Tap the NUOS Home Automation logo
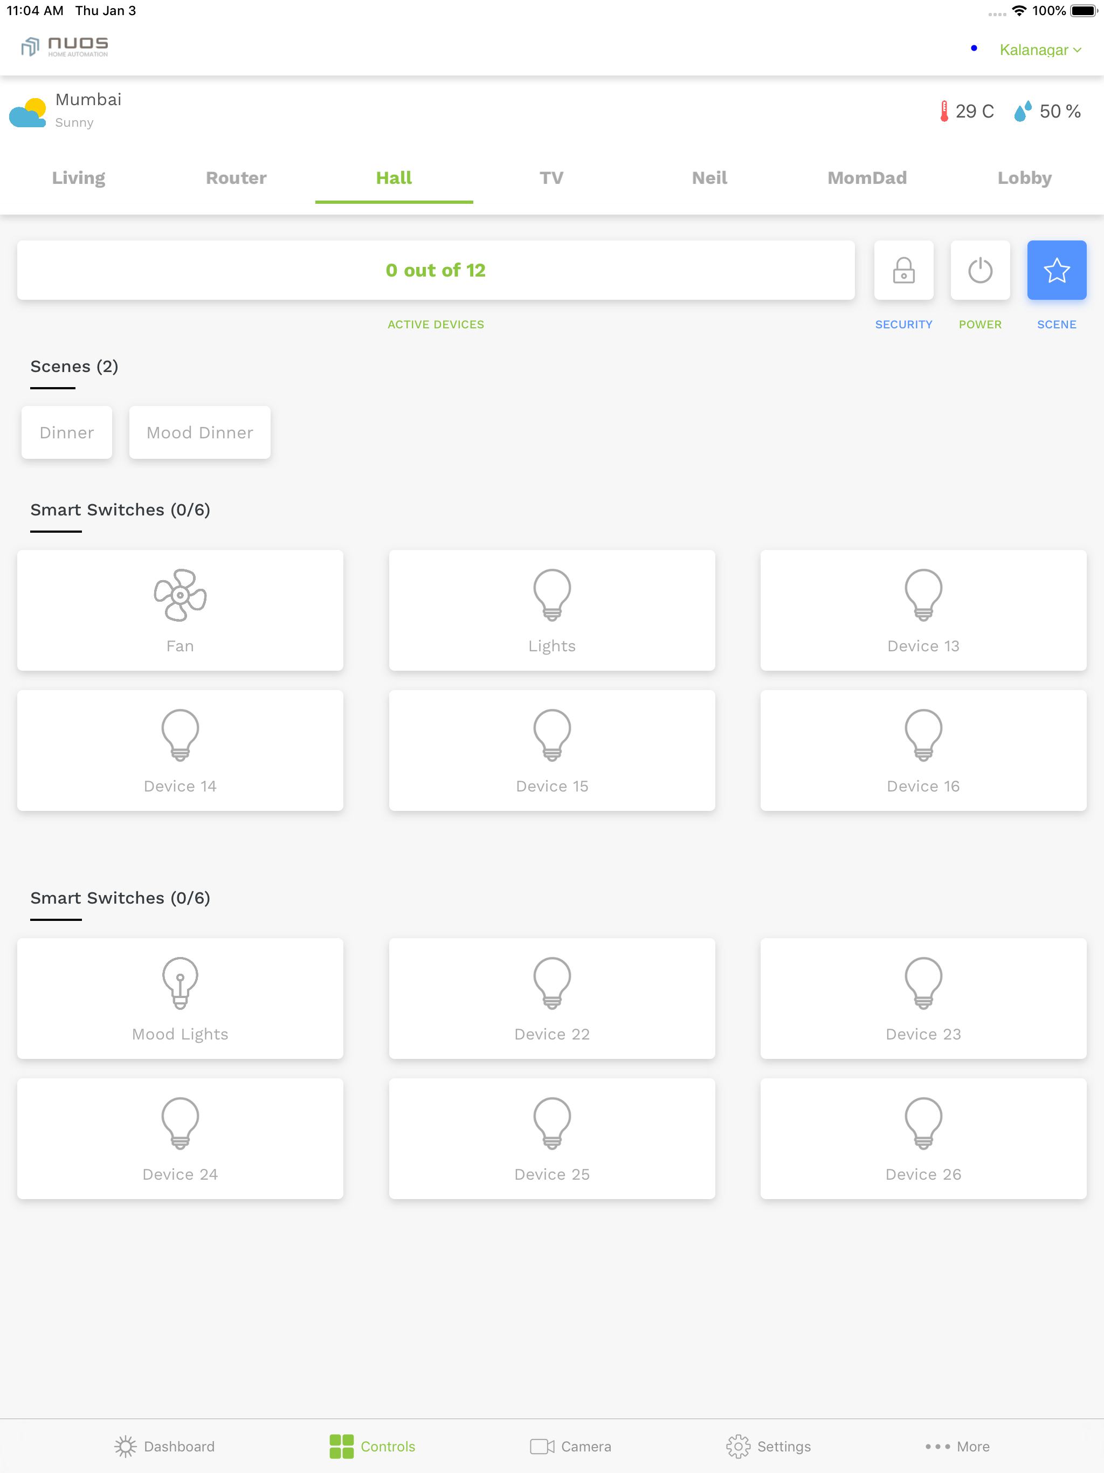1104x1473 pixels. (x=65, y=46)
